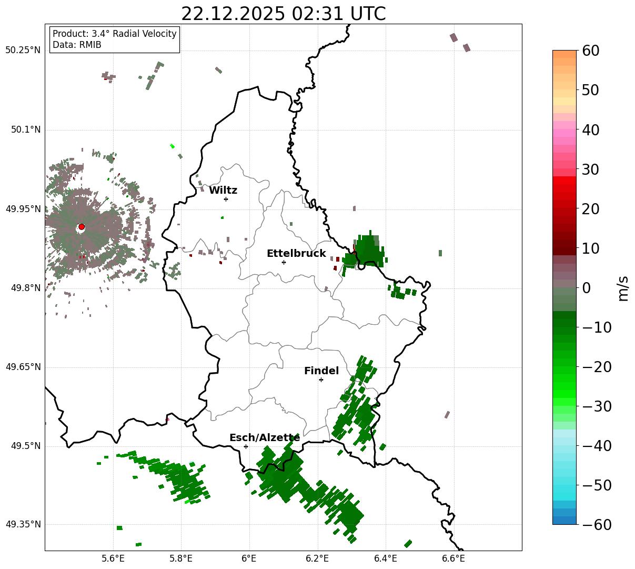The width and height of the screenshot is (635, 569).
Task: Click the 49.5°N latitude tick label
Action: click(26, 446)
